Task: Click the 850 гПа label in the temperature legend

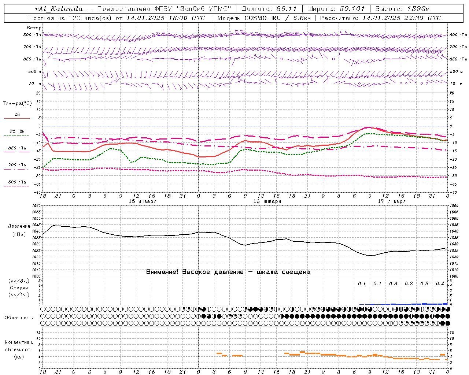Action: (x=17, y=148)
